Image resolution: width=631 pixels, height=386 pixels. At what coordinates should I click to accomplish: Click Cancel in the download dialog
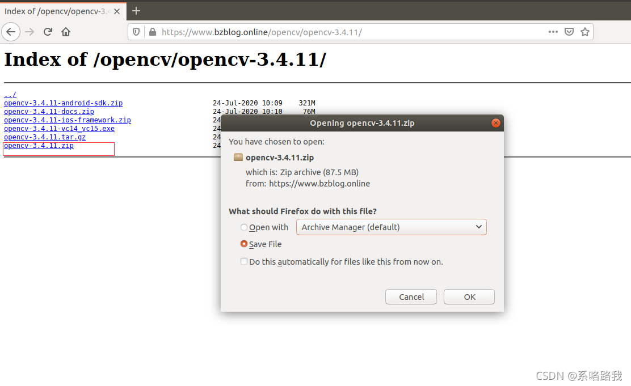click(x=411, y=297)
